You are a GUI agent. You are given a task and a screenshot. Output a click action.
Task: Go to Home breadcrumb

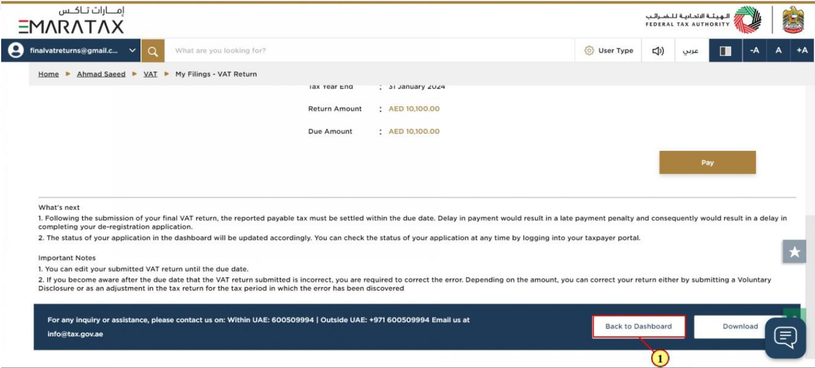49,74
